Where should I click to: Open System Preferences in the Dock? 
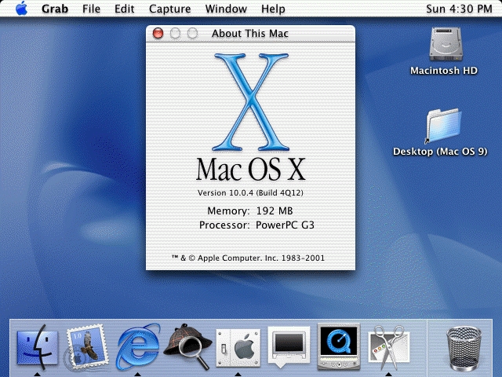click(238, 348)
